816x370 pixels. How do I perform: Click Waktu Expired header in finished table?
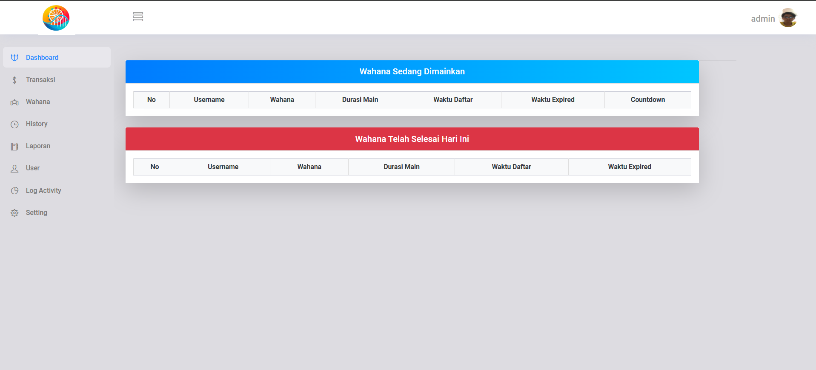pos(629,167)
